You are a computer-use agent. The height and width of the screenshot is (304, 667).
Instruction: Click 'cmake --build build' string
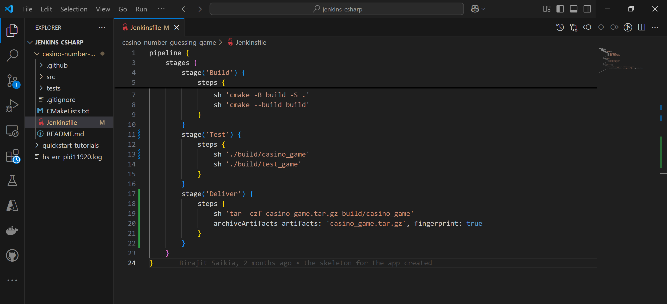pyautogui.click(x=268, y=105)
